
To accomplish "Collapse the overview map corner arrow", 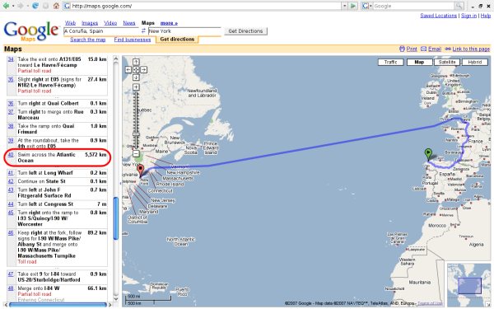I will pyautogui.click(x=488, y=304).
